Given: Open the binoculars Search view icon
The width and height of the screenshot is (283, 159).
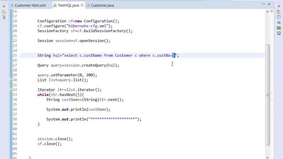Looking at the screenshot, I should pyautogui.click(x=279, y=23).
